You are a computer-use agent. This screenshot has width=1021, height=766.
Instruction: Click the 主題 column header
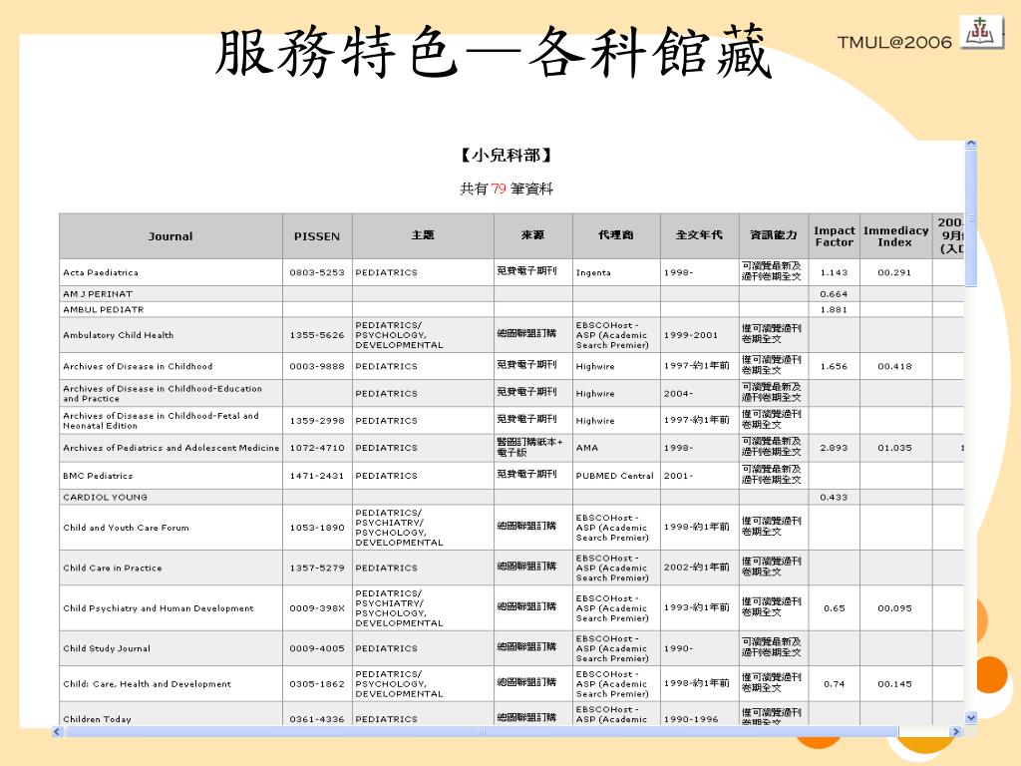423,235
